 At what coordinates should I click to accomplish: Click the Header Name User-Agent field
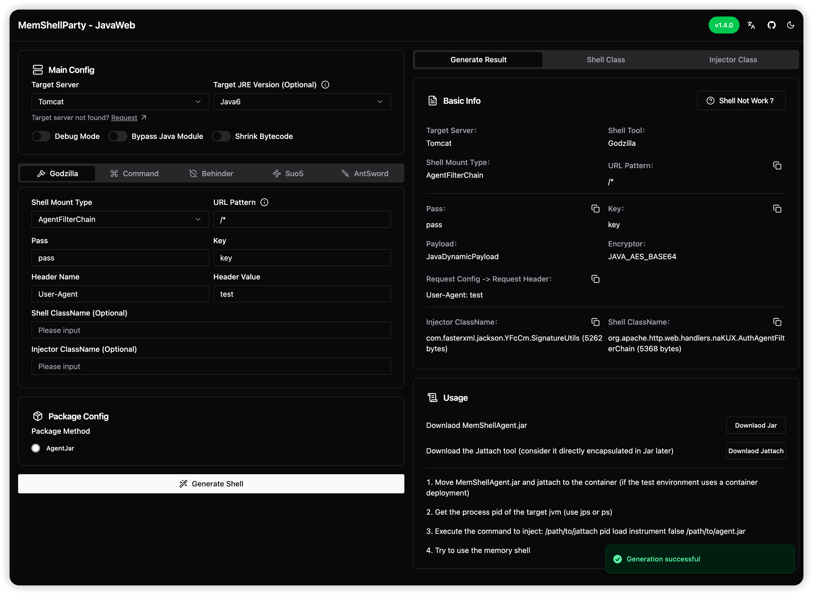(x=120, y=294)
